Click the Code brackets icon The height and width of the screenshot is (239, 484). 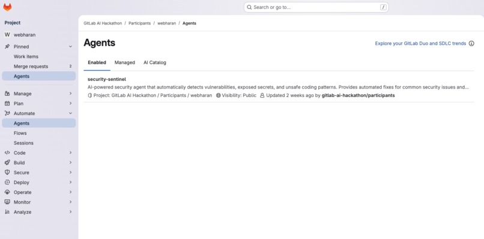(x=7, y=153)
